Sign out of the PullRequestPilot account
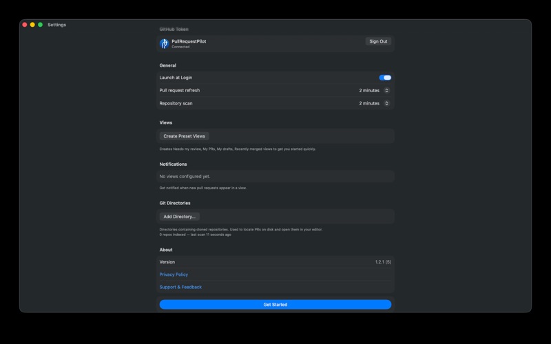This screenshot has height=344, width=551. (378, 41)
